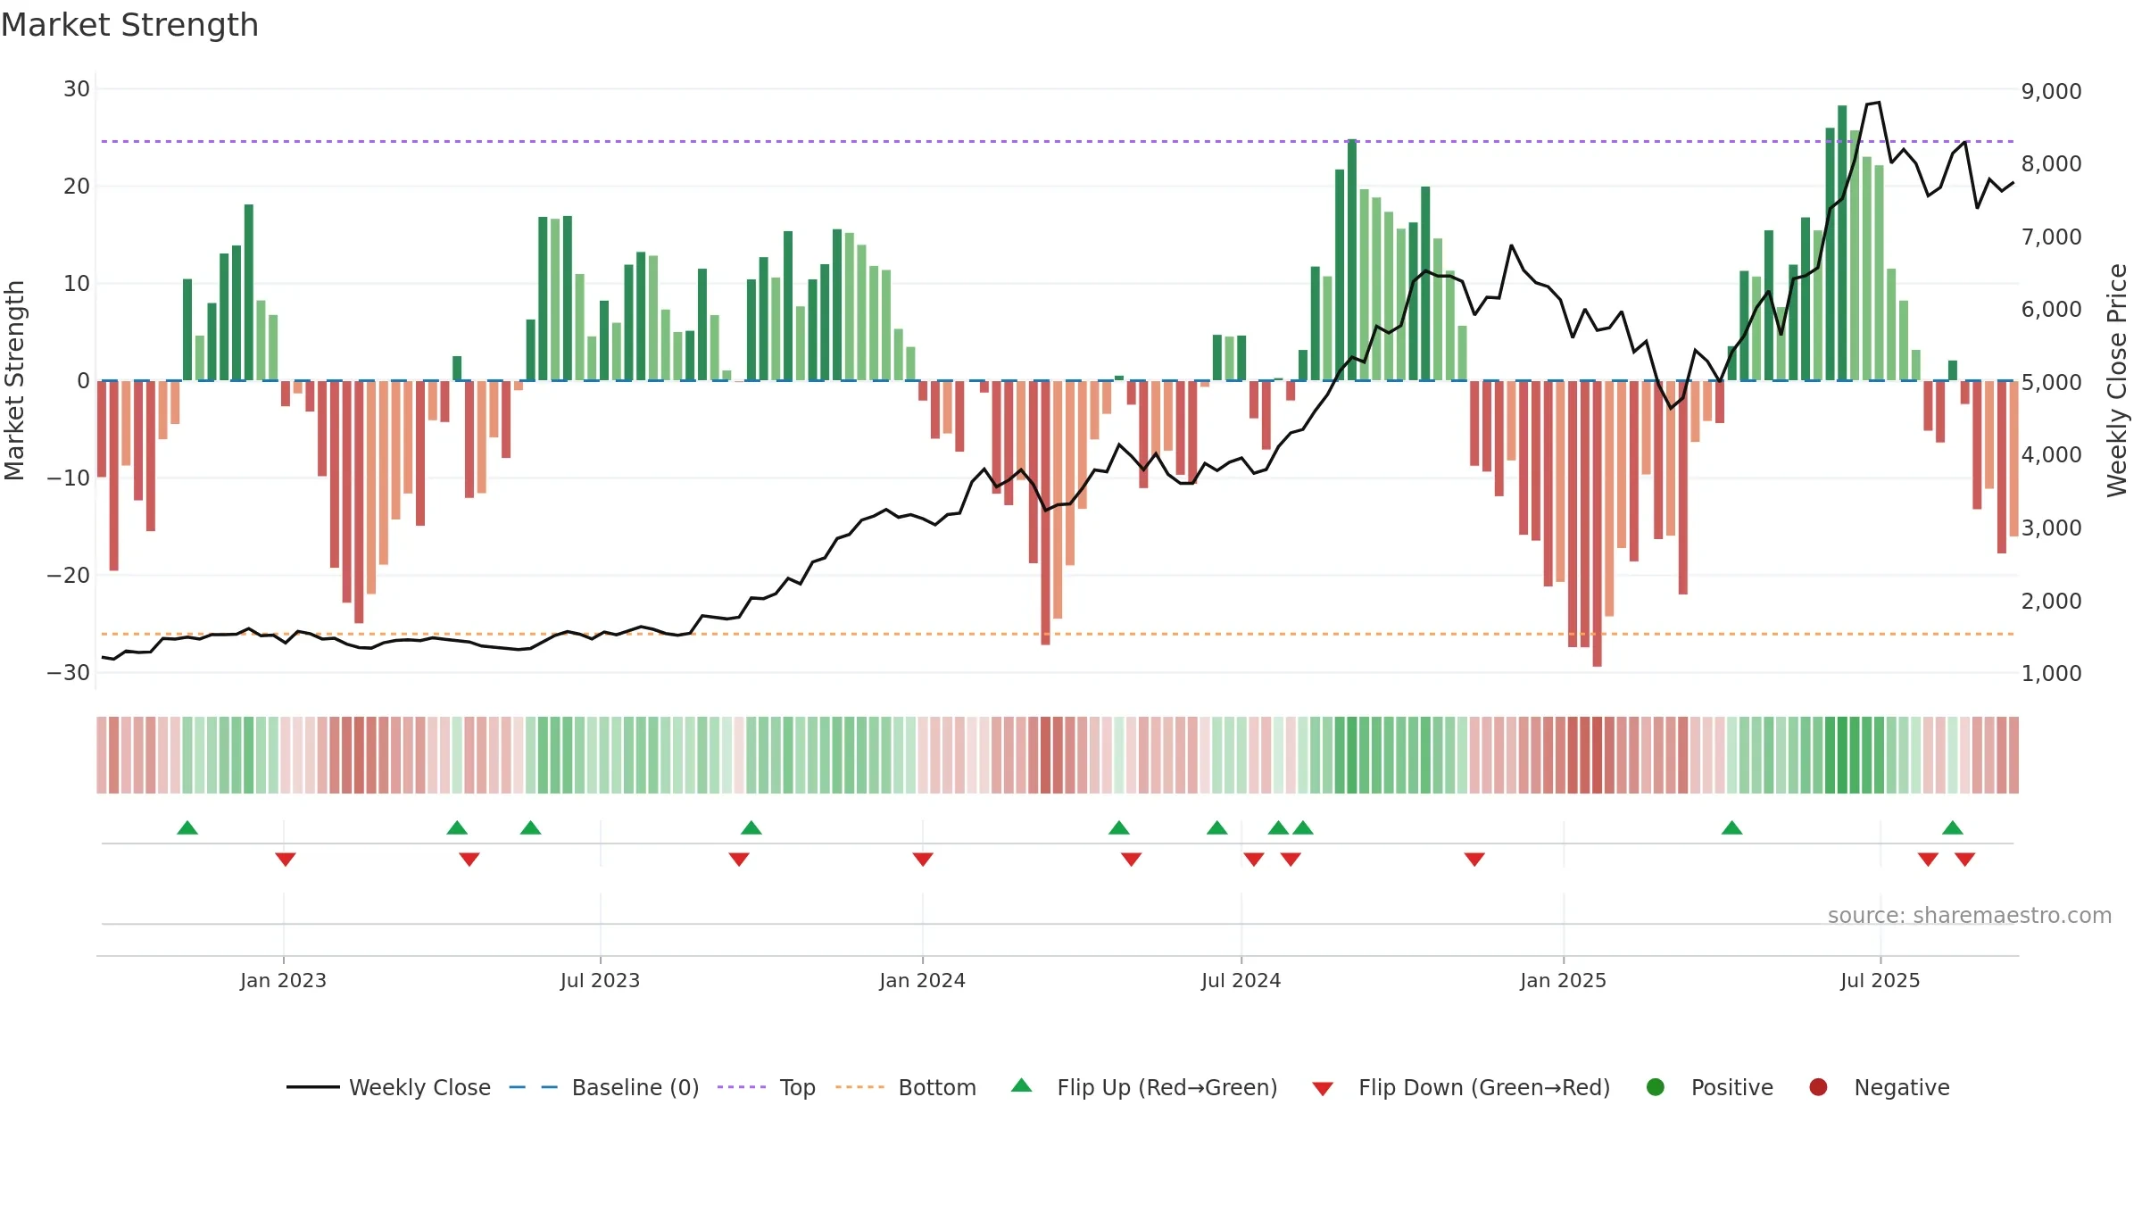Click the Market Strength chart title
This screenshot has width=2142, height=1205.
click(129, 25)
